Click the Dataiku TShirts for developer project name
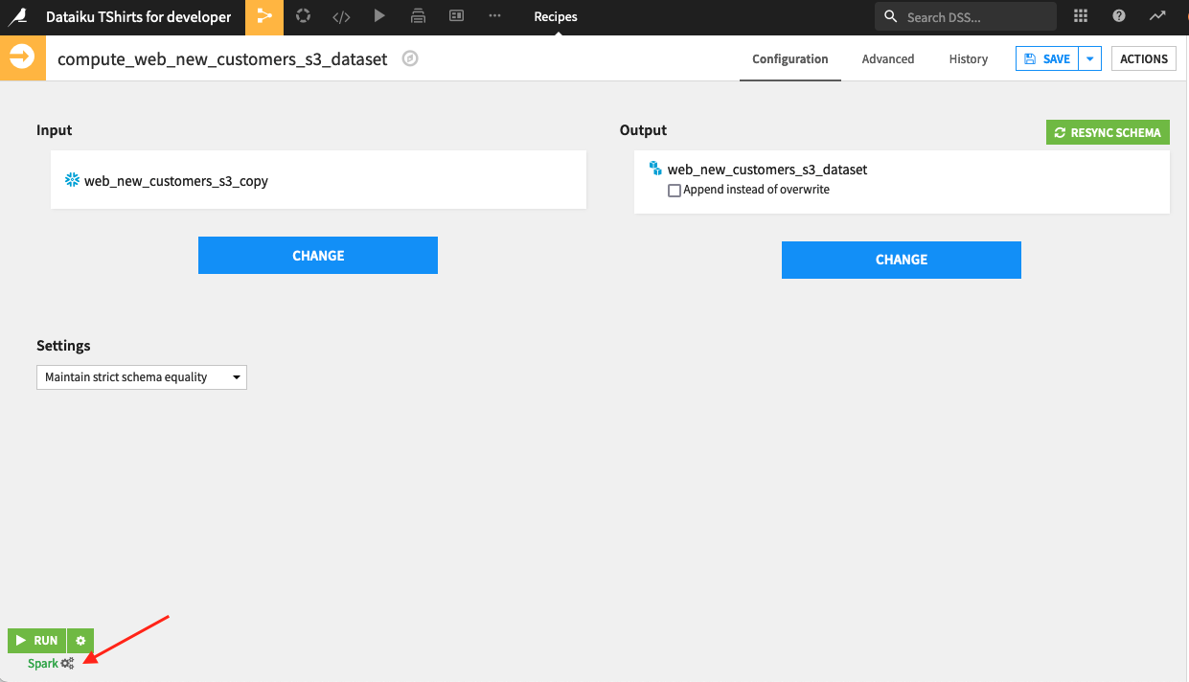Image resolution: width=1189 pixels, height=682 pixels. pos(139,16)
